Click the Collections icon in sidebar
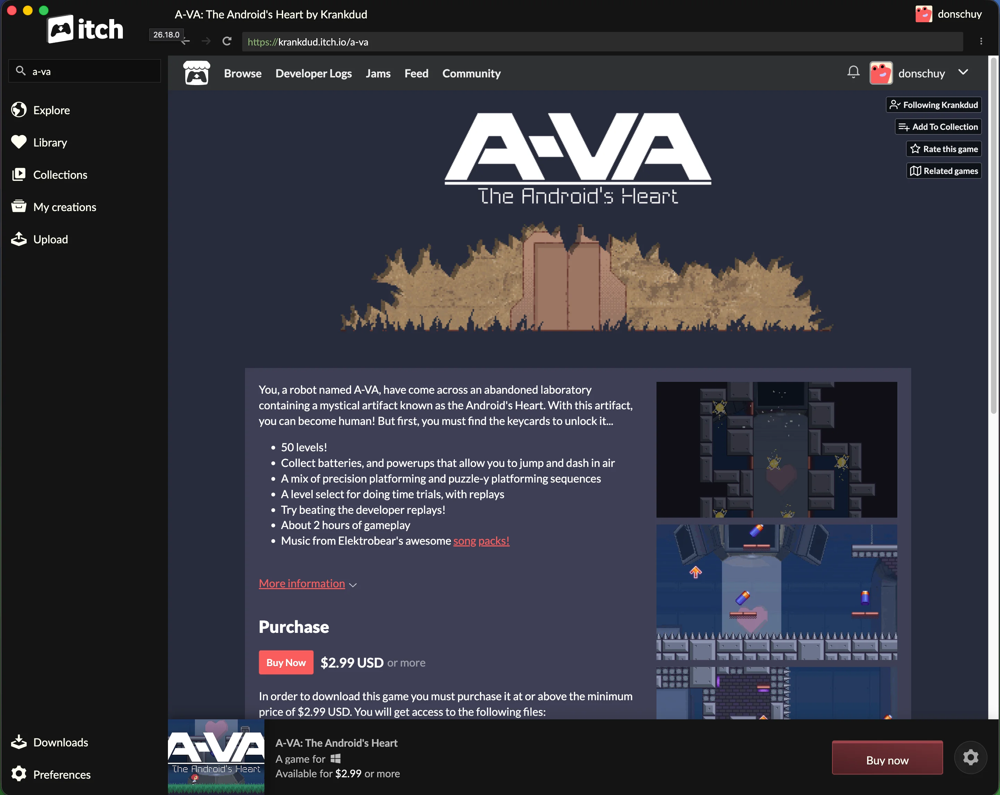 [x=19, y=175]
